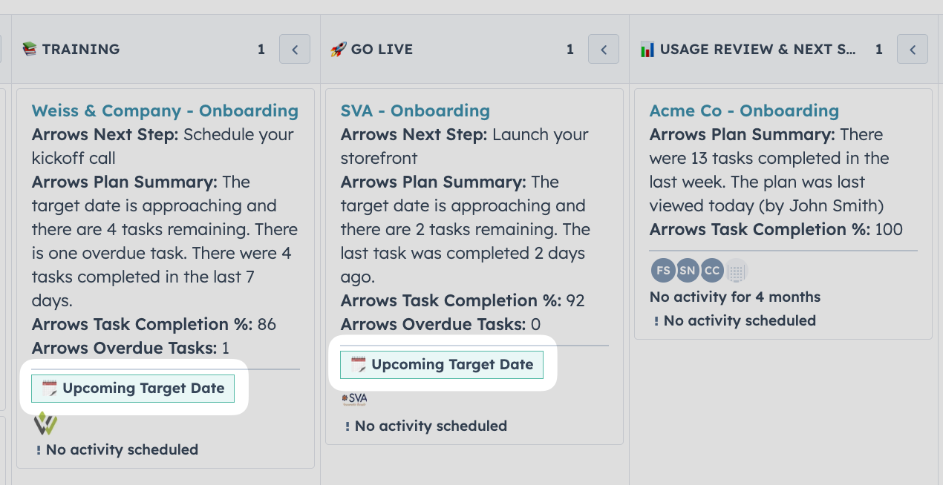Screen dimensions: 943x485
Task: Open Acme Co - Onboarding
Action: tap(744, 110)
